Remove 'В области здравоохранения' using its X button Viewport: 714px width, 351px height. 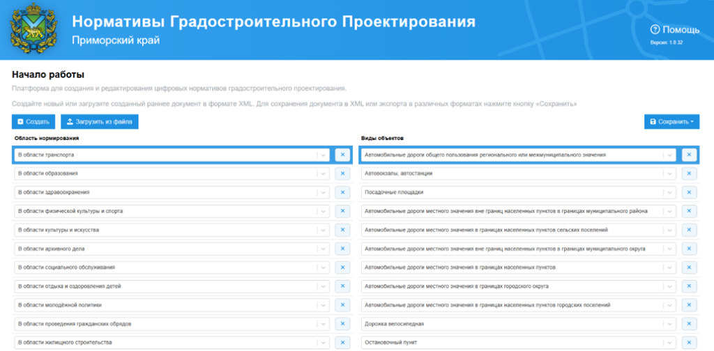click(x=342, y=192)
